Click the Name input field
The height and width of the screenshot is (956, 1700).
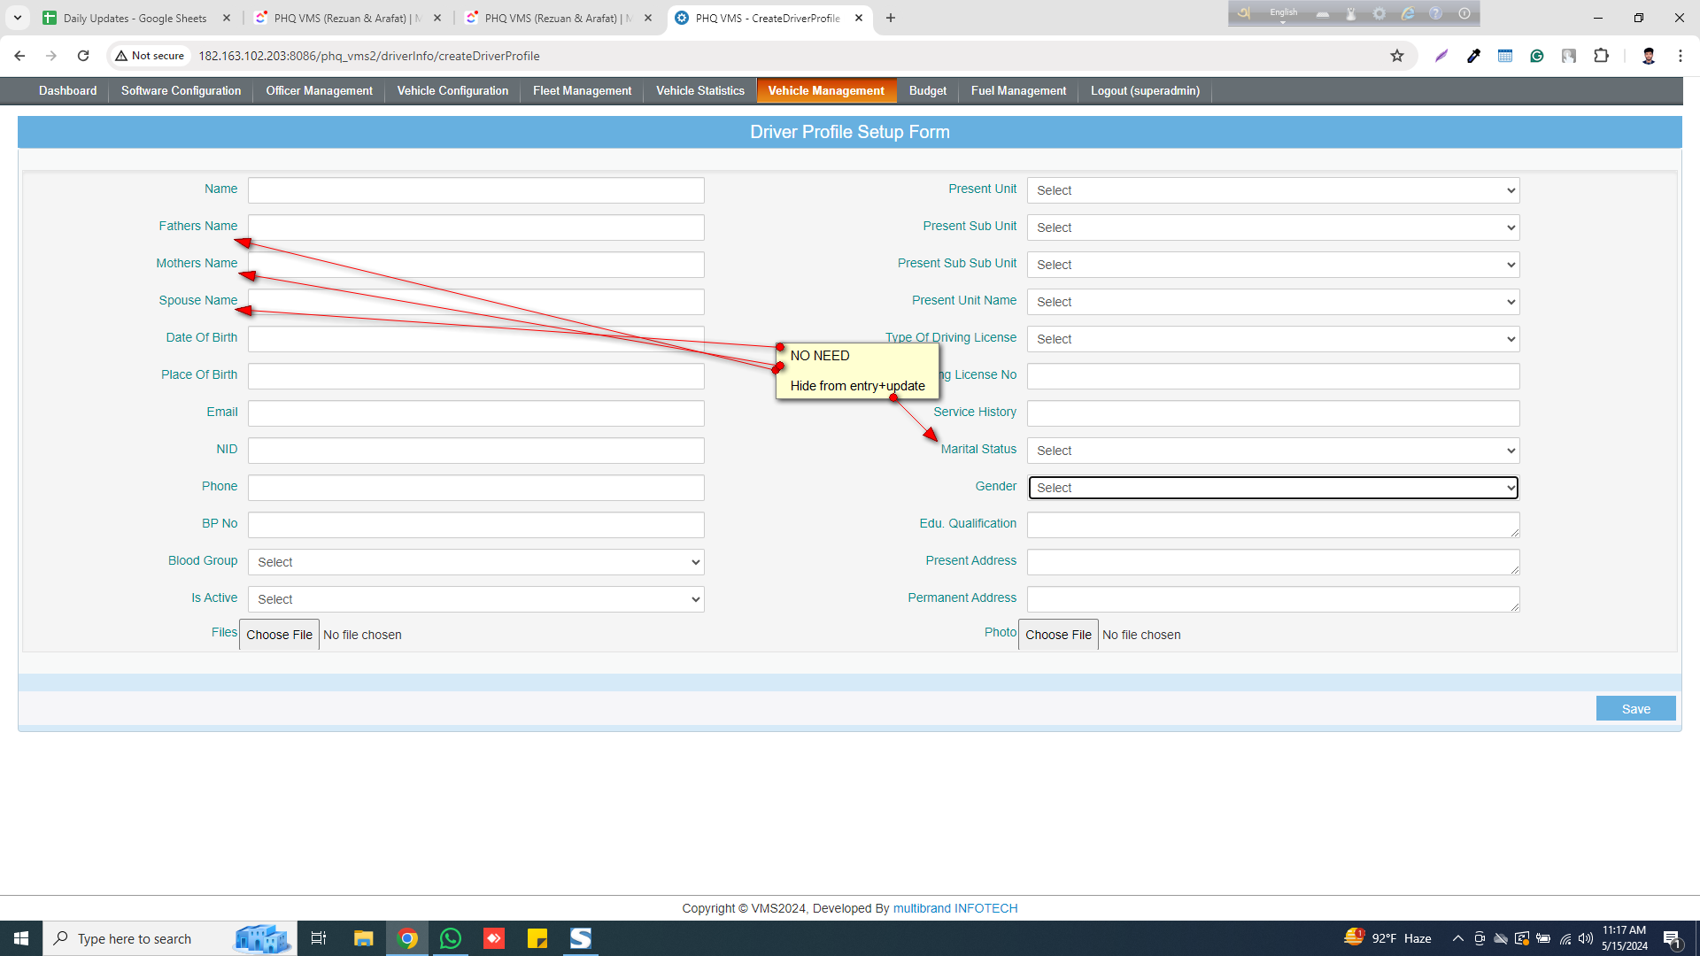point(475,190)
